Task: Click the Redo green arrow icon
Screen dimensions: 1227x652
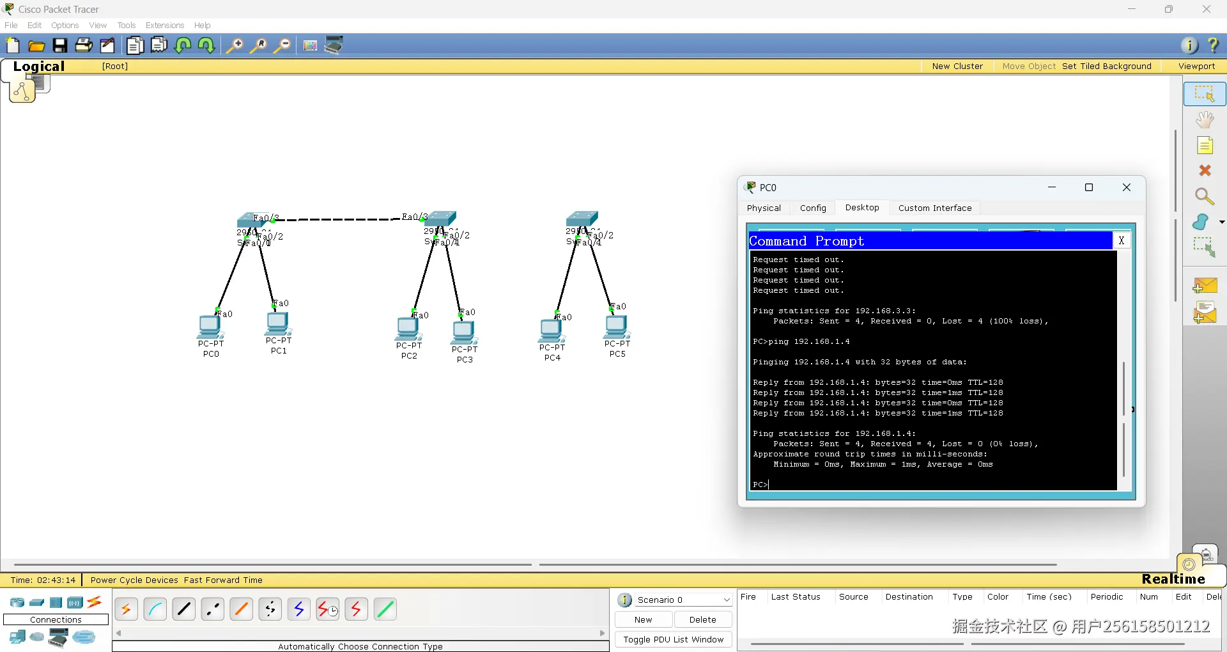Action: pyautogui.click(x=206, y=45)
